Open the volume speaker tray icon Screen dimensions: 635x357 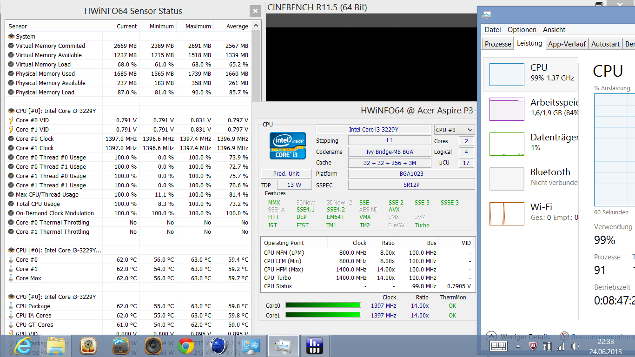(575, 346)
